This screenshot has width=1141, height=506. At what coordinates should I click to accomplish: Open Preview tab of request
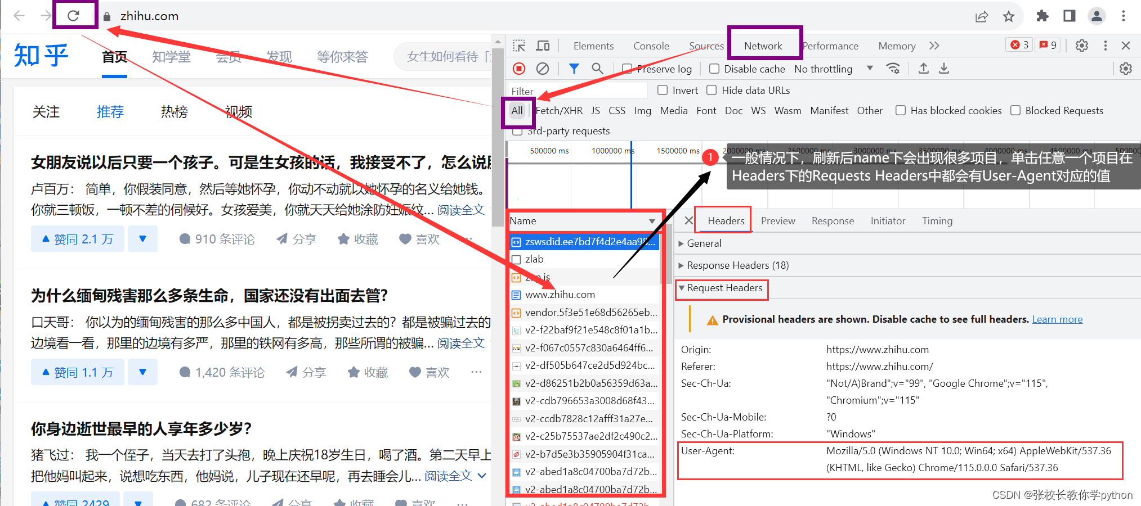pos(778,221)
